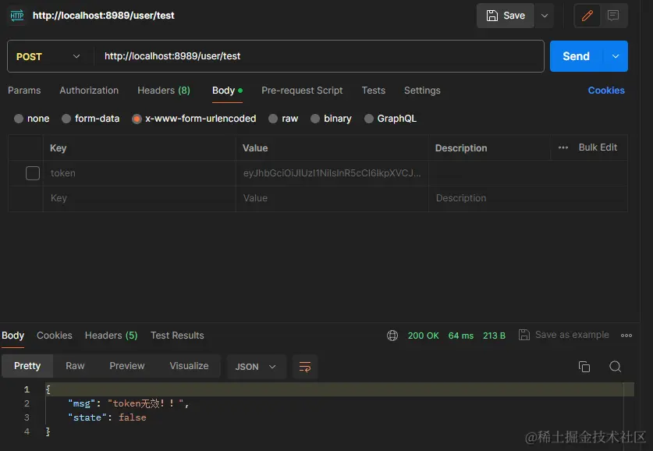Screen dimensions: 653x451
Task: Toggle the line wrap icon
Action: [x=305, y=367]
